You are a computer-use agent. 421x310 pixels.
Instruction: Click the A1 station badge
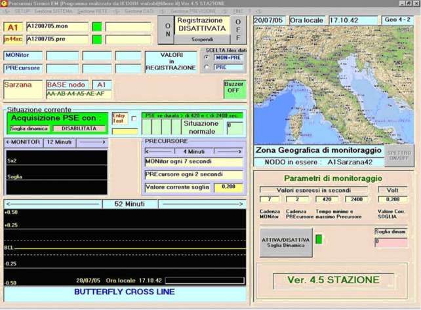point(13,27)
